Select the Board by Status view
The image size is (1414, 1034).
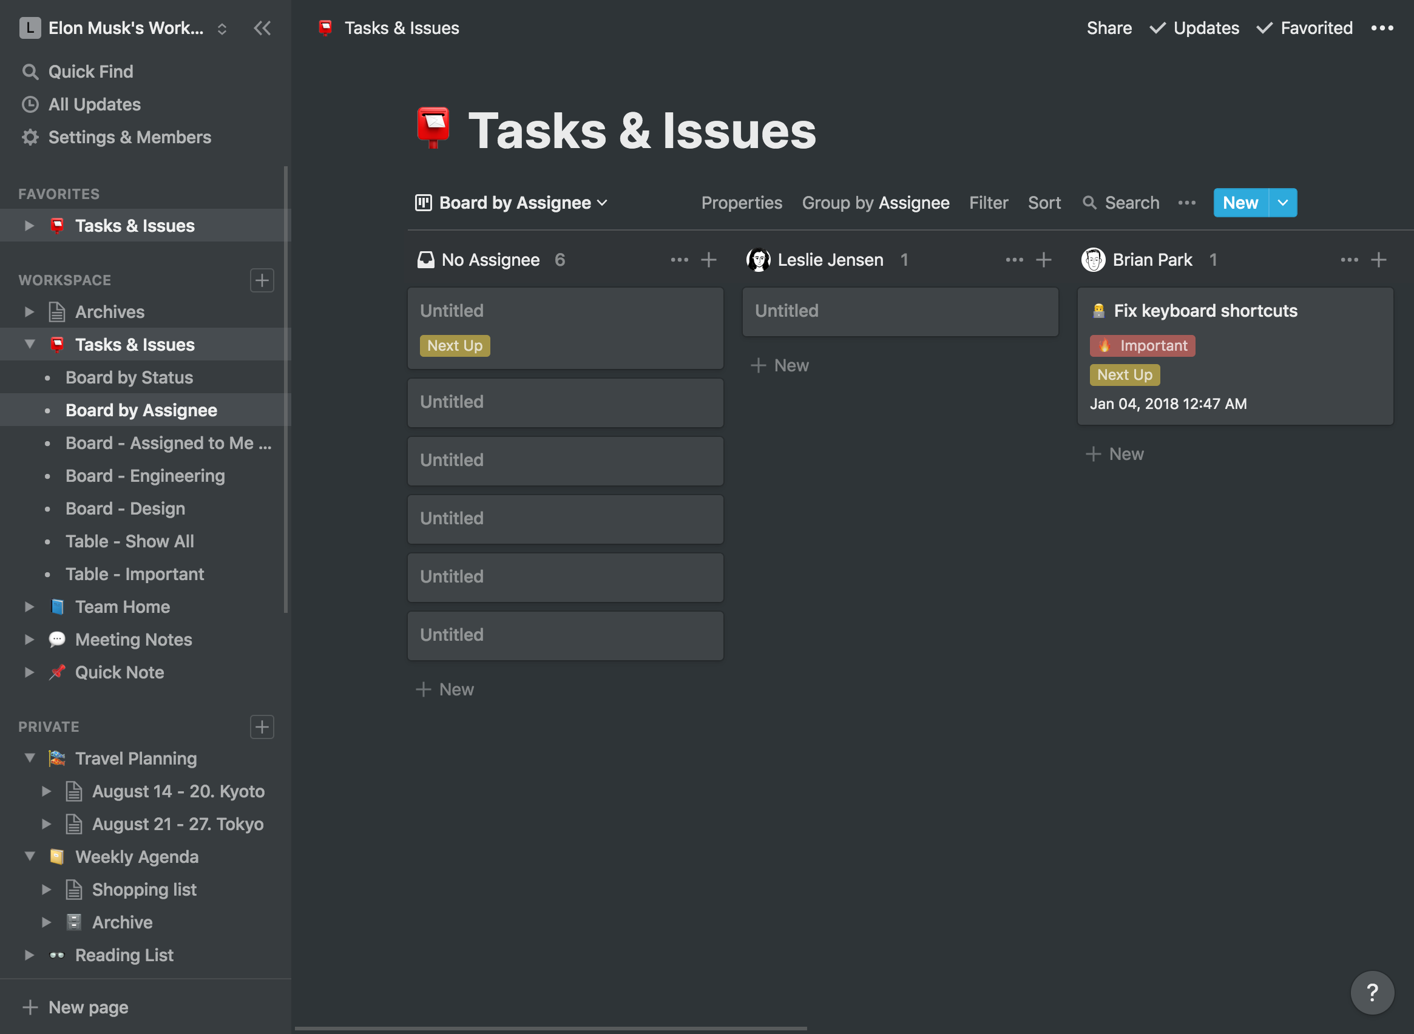[x=129, y=376]
